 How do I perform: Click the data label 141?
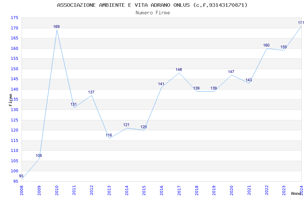[161, 84]
